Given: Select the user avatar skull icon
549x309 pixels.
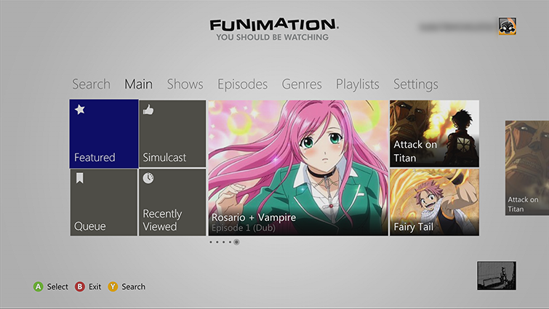Looking at the screenshot, I should point(508,26).
